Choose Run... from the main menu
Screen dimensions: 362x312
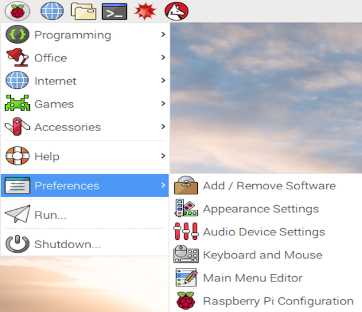click(x=85, y=215)
